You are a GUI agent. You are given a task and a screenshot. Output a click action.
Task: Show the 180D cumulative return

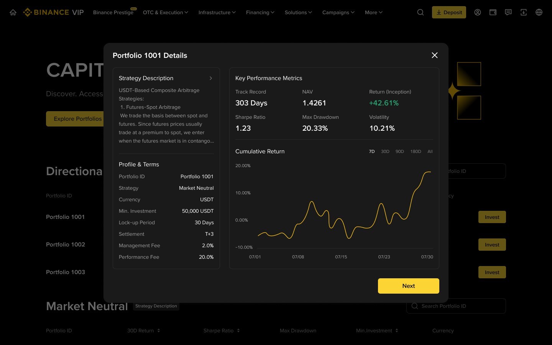point(416,151)
